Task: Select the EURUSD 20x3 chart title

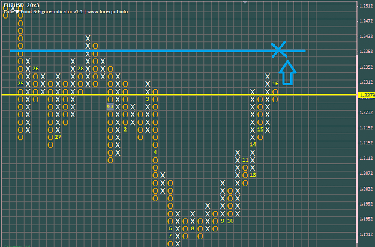Action: 21,5
